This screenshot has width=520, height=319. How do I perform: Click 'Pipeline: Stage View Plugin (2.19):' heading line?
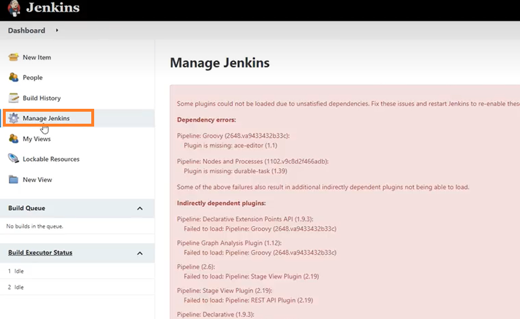[224, 290]
